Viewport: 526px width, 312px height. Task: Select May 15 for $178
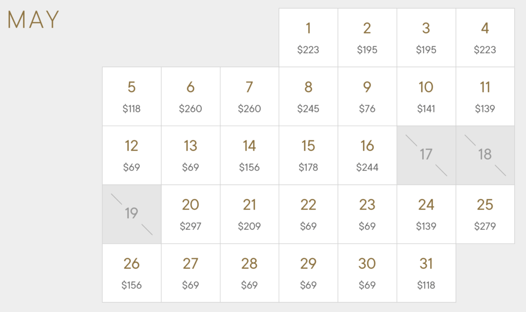point(308,155)
